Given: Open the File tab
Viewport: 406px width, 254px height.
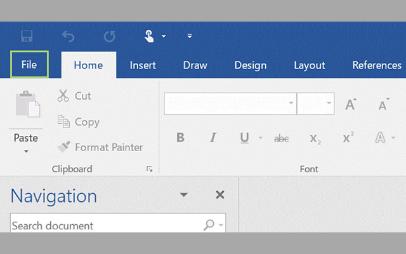Looking at the screenshot, I should click(x=29, y=65).
